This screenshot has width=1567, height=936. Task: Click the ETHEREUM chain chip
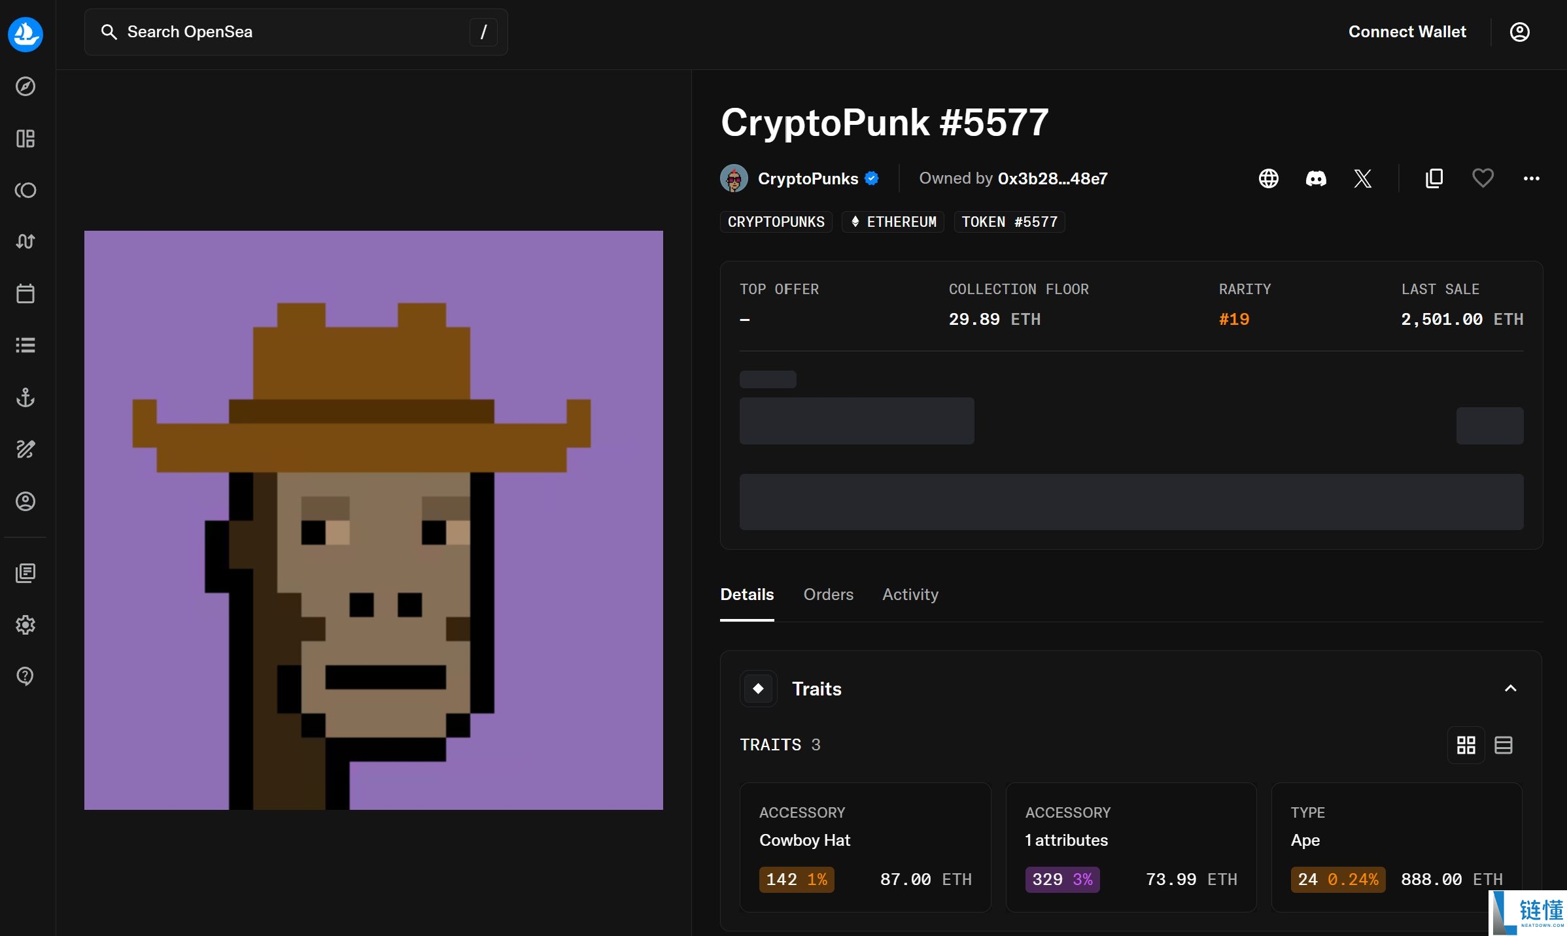pyautogui.click(x=893, y=222)
